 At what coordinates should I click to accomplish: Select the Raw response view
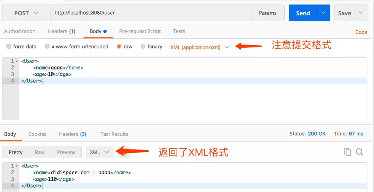39,152
